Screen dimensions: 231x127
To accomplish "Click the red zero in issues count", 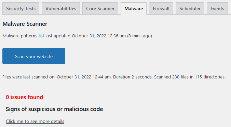I will coord(8,97).
